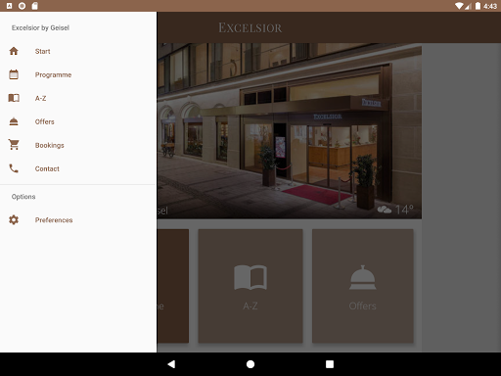Tap the Android back button
Viewport: 501px width, 376px height.
171,364
